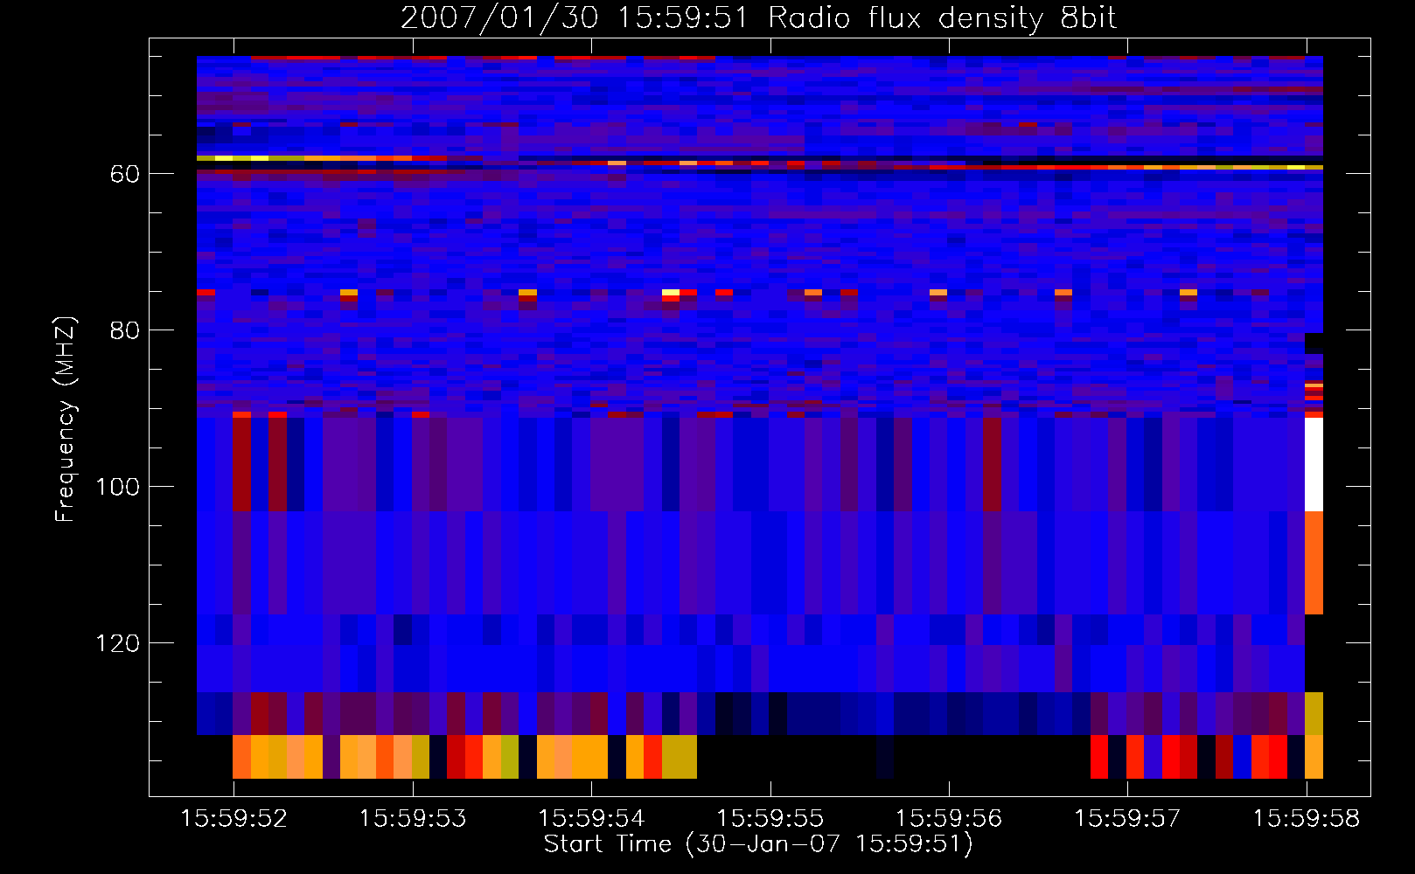1415x874 pixels.
Task: Click the white saturated block near 100 MHz
Action: [x=1314, y=464]
